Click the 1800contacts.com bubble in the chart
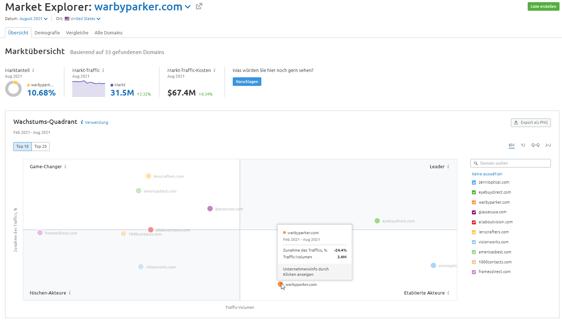Image resolution: width=562 pixels, height=321 pixels. click(123, 234)
